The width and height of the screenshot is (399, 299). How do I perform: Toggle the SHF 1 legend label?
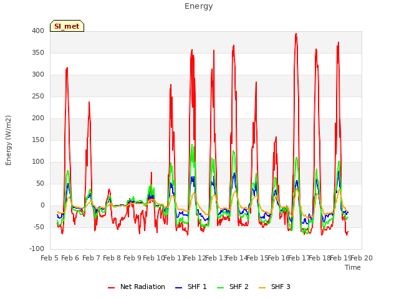click(x=197, y=287)
